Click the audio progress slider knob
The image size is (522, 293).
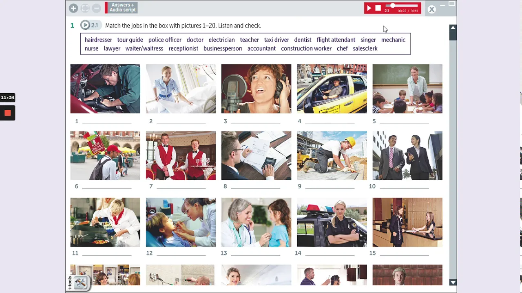393,6
